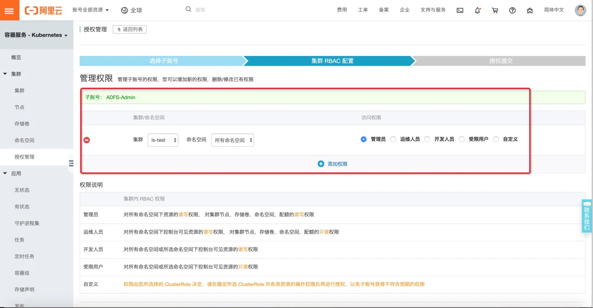
Task: Open 容器组 in the sidebar
Action: pyautogui.click(x=22, y=273)
